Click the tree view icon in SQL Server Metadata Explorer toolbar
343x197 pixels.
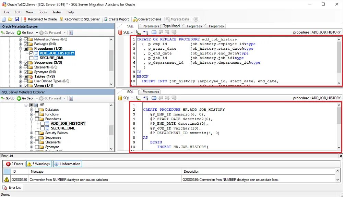pos(71,99)
